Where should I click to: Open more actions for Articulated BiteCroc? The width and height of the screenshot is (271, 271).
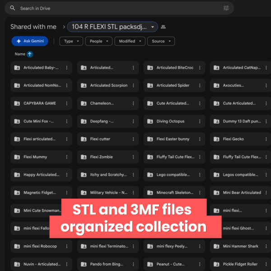200,68
